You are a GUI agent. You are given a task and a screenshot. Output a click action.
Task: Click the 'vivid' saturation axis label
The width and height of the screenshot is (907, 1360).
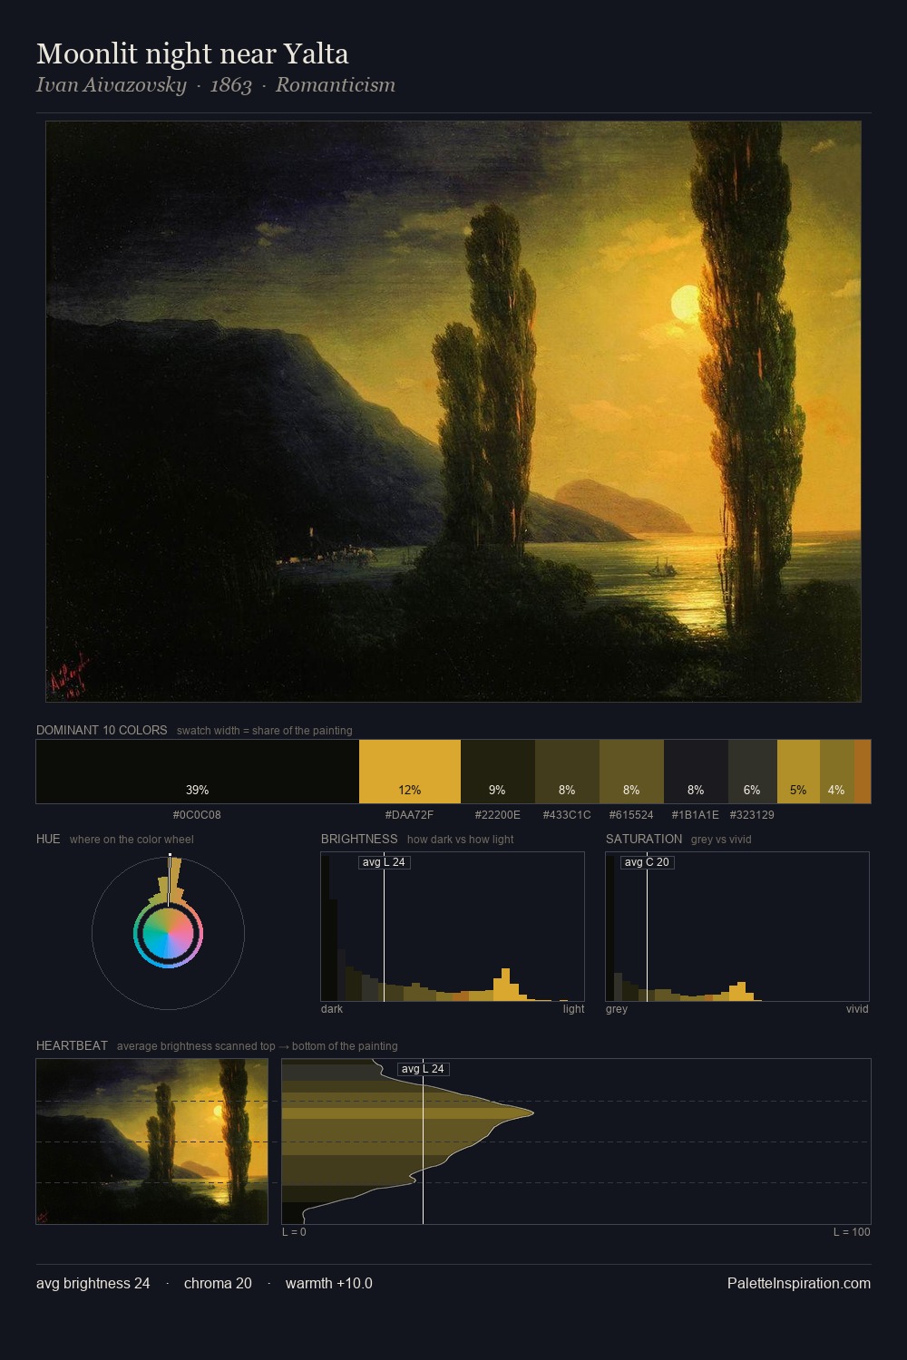click(x=857, y=1009)
